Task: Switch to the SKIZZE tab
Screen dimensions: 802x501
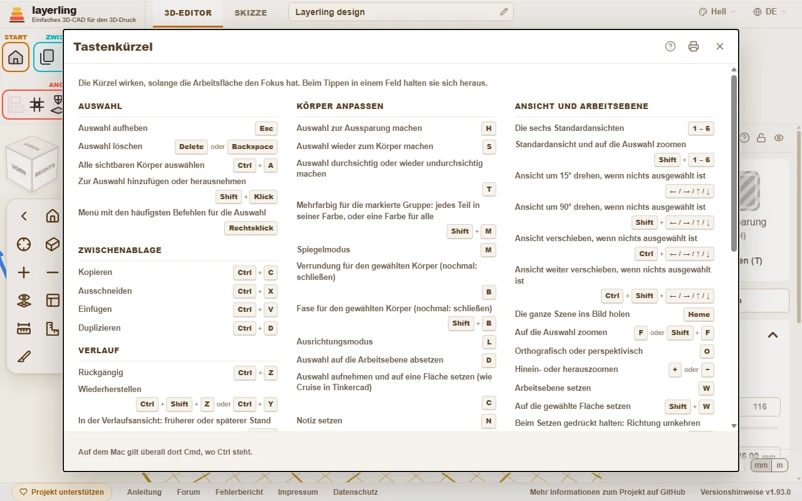Action: click(x=251, y=13)
